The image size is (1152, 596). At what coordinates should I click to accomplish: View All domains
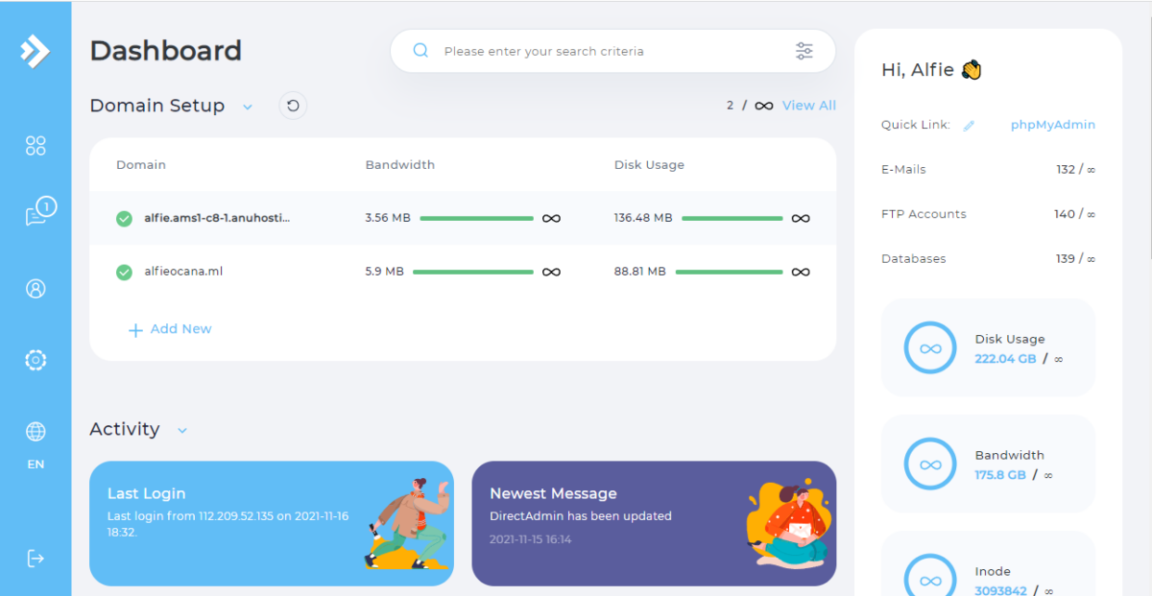(x=808, y=105)
